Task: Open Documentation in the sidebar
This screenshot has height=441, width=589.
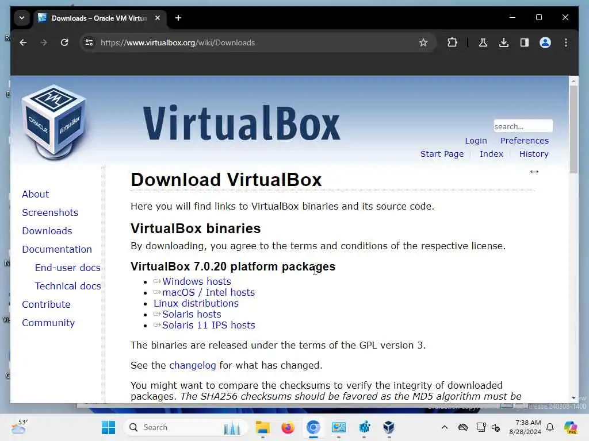Action: [x=57, y=249]
